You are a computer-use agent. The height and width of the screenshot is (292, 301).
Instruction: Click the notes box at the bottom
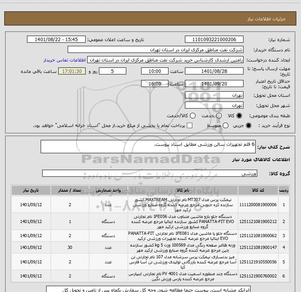coord(148,289)
